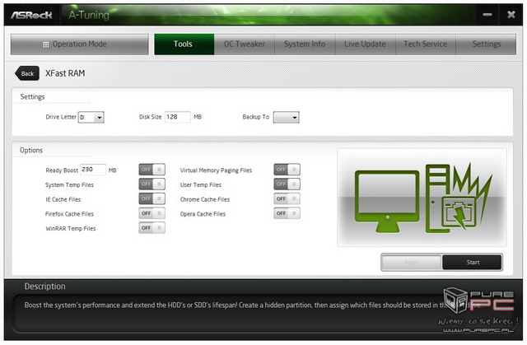The height and width of the screenshot is (345, 527).
Task: Open the Tech Service tab
Action: 426,44
